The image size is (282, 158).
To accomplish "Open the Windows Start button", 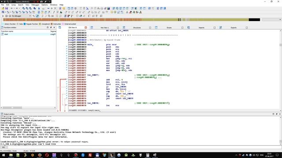I will click(x=4, y=155).
